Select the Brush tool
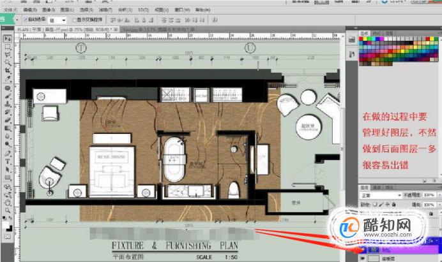Screen dimensions: 442x262 pos(7,96)
